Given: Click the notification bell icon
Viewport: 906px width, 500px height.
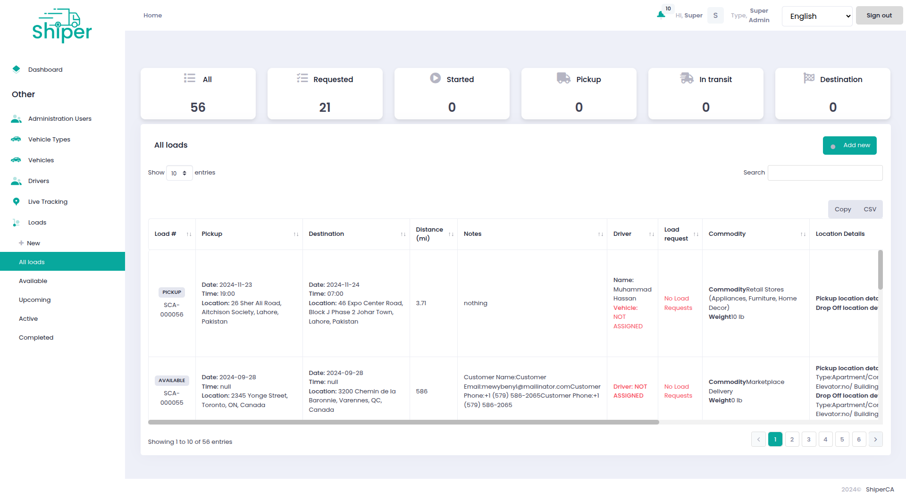Looking at the screenshot, I should tap(660, 14).
